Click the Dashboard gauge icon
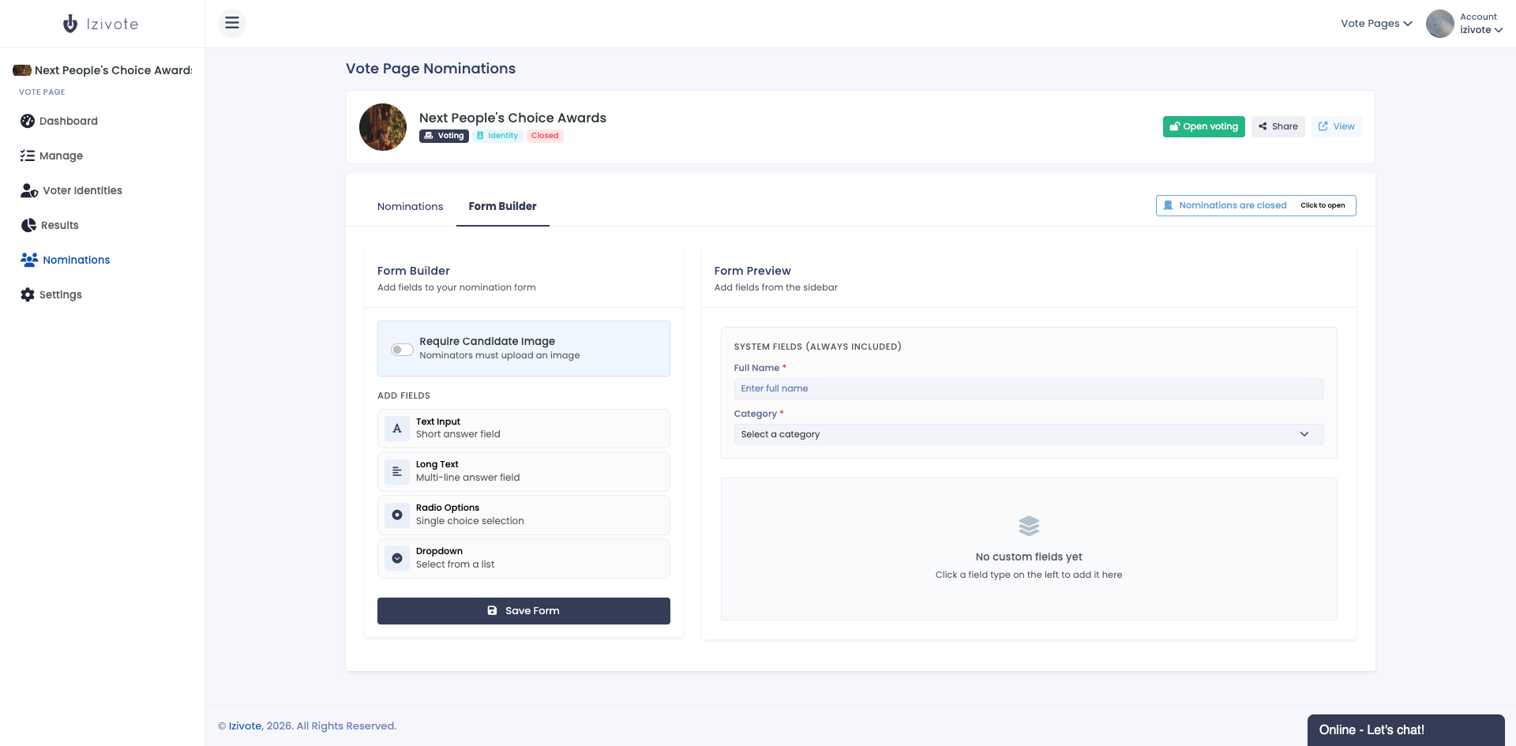1516x746 pixels. coord(28,121)
